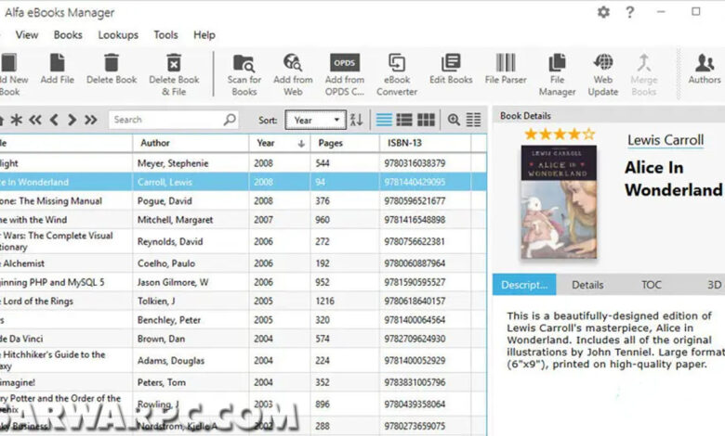Viewport: 725px width, 436px height.
Task: Click the asterisk navigation icon
Action: [17, 120]
